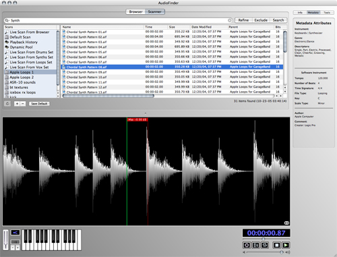337x257 pixels.
Task: Add a new scan with plus button
Action: pos(17,104)
